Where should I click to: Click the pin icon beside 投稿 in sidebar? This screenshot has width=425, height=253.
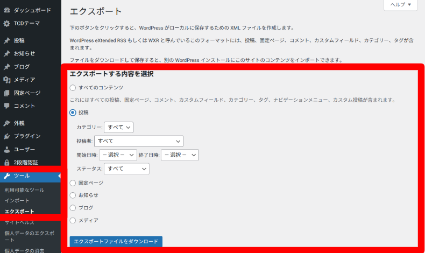click(x=7, y=41)
